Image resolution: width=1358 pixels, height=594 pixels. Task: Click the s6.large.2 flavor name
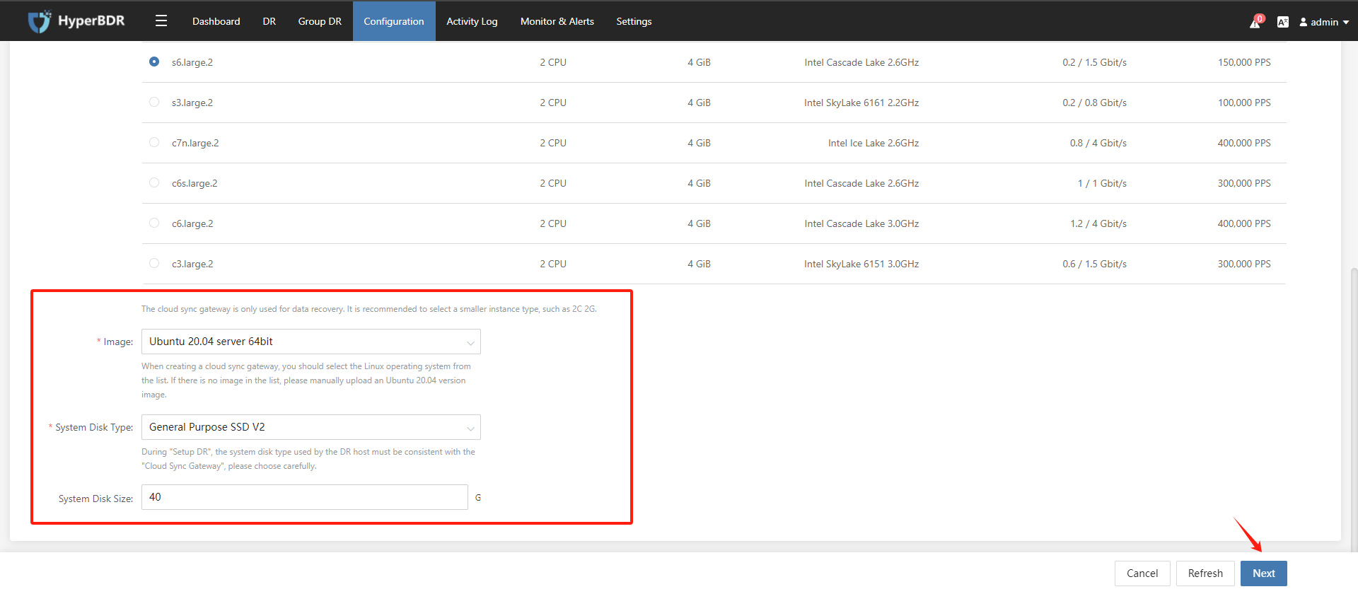coord(192,62)
